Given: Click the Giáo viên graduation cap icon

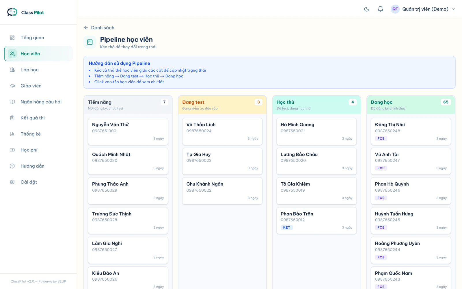Looking at the screenshot, I should (12, 86).
